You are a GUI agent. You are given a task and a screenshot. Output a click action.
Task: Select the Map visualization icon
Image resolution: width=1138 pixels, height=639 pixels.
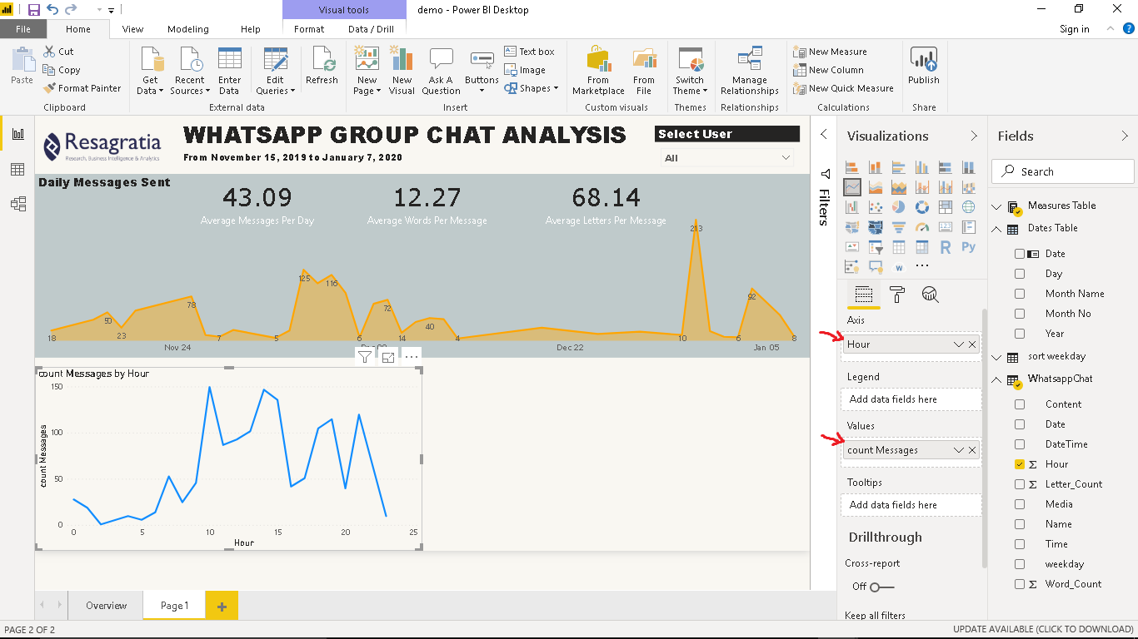[x=969, y=208]
